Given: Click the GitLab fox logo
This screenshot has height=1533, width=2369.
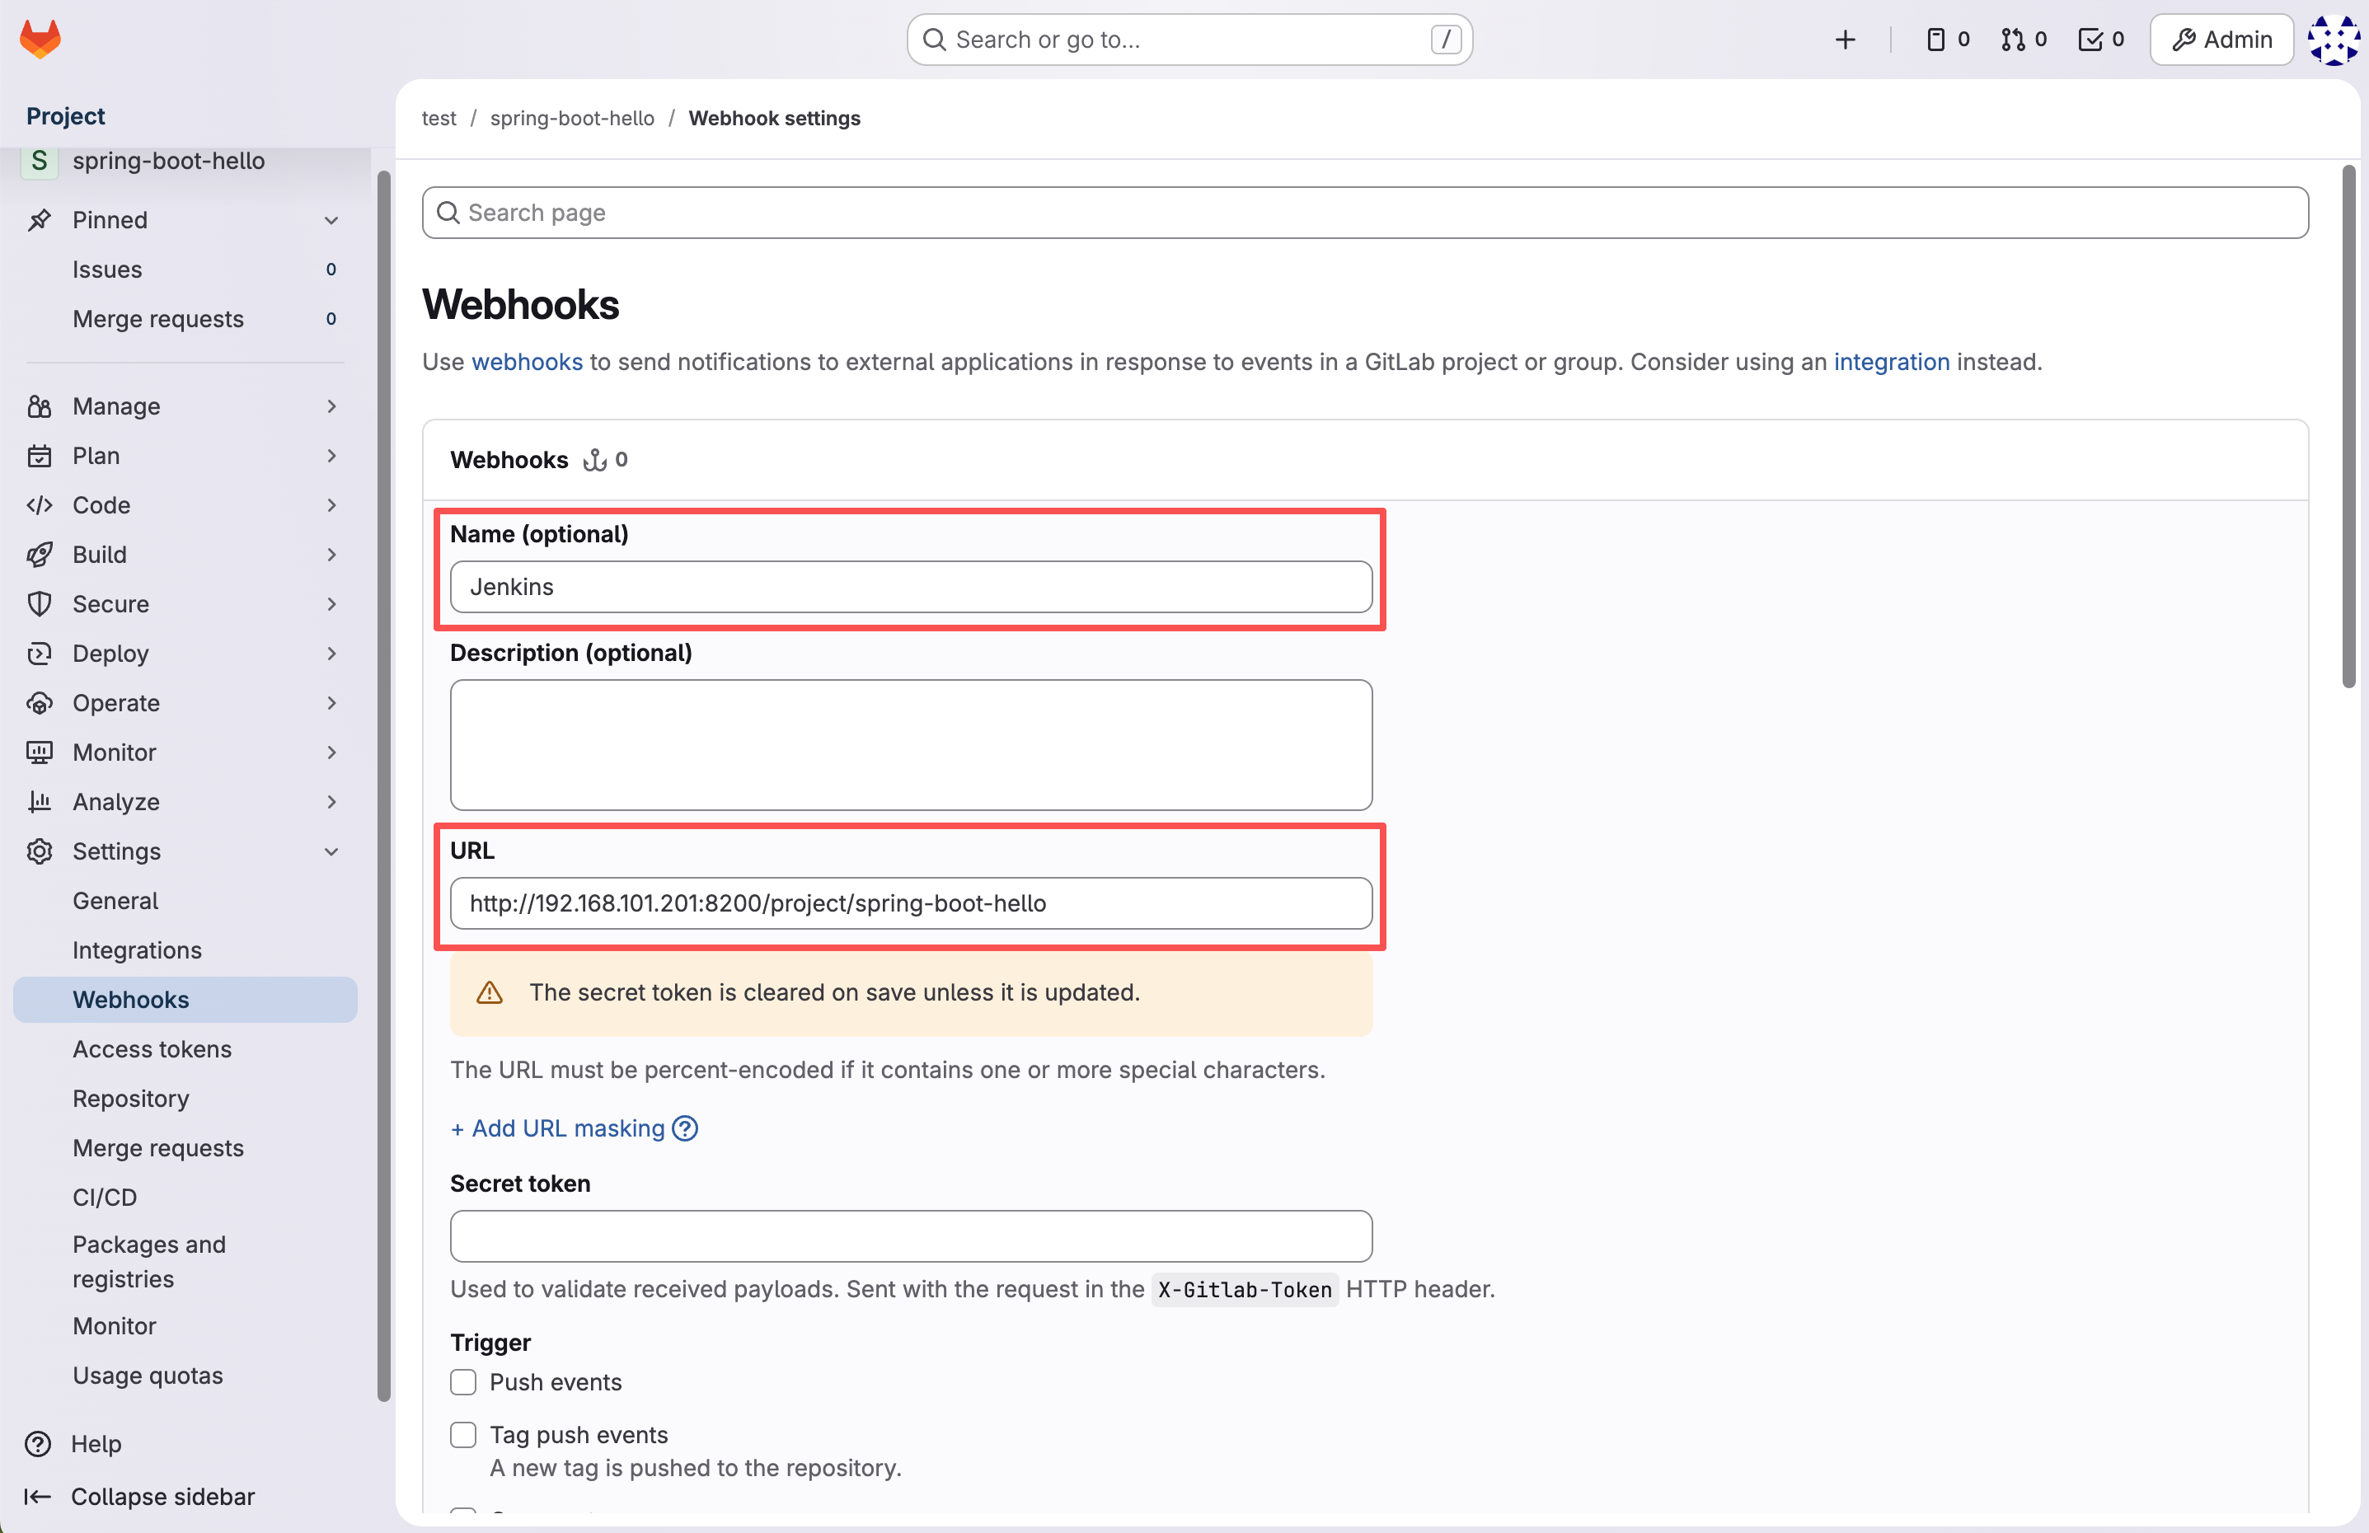Looking at the screenshot, I should (41, 40).
